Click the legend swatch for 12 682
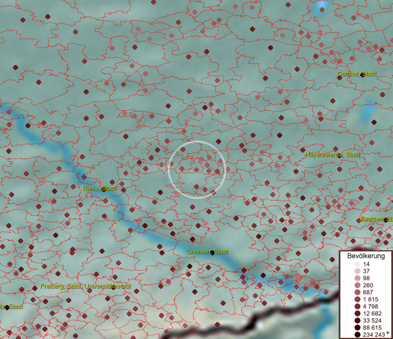Image resolution: width=393 pixels, height=339 pixels. point(358,314)
